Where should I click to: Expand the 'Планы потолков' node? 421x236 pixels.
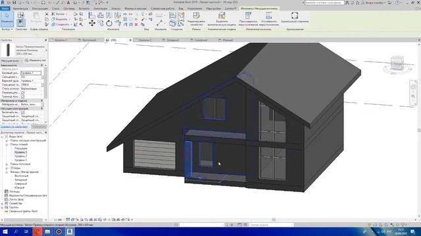click(x=7, y=164)
